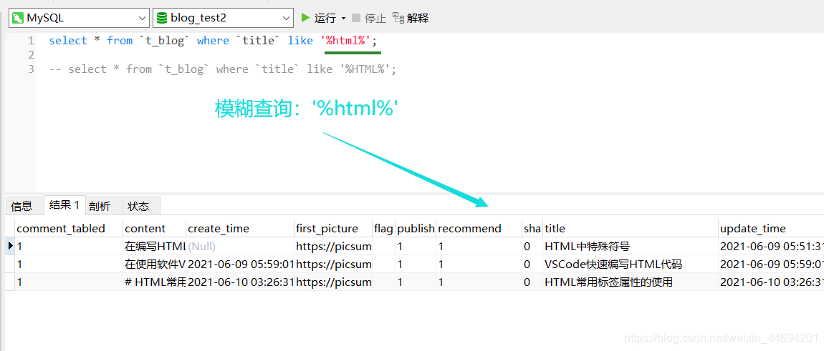The height and width of the screenshot is (351, 824).
Task: Click the publish column header
Action: point(416,228)
